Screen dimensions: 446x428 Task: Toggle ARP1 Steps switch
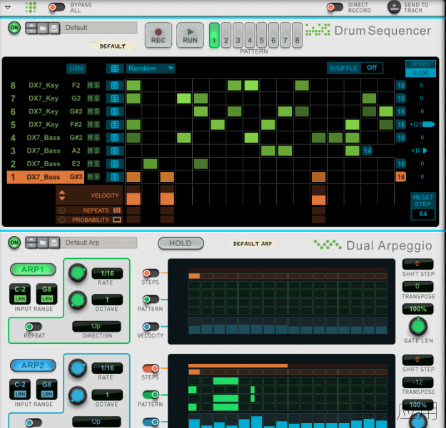(151, 273)
